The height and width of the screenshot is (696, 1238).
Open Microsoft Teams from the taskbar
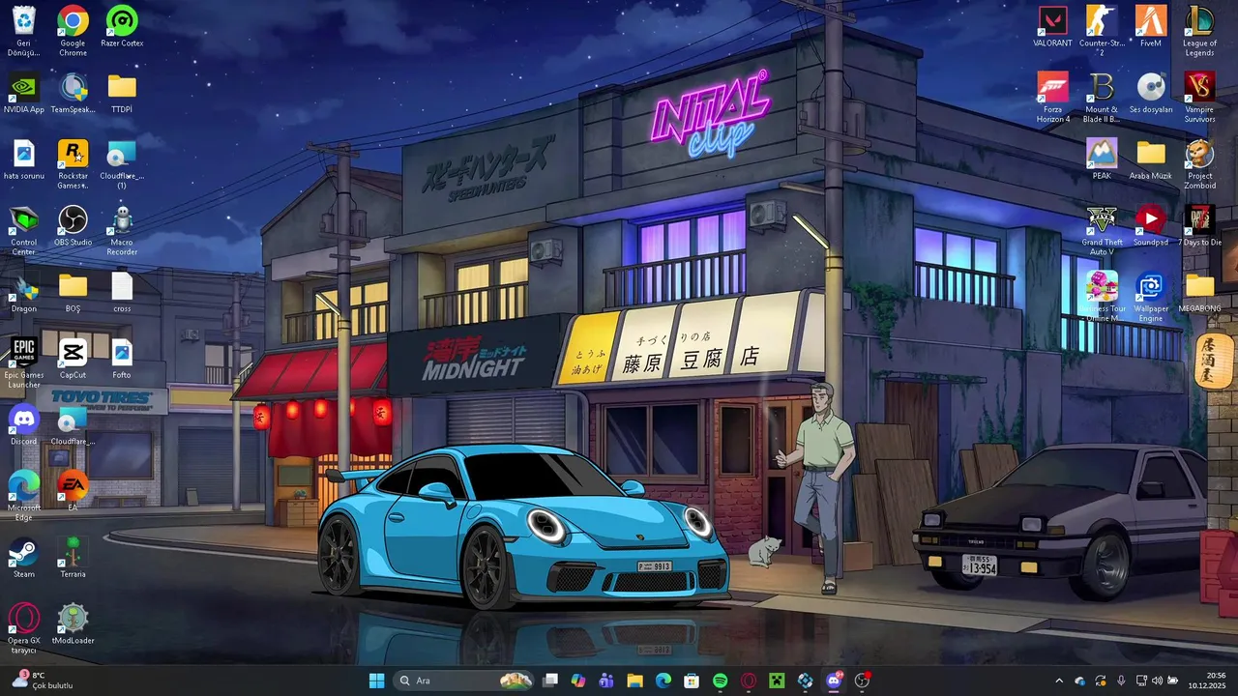606,681
